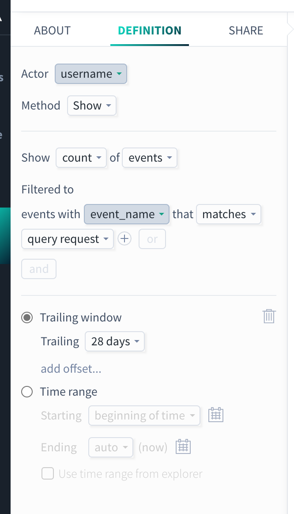This screenshot has height=514, width=294.
Task: Click the add offset link
Action: click(71, 368)
